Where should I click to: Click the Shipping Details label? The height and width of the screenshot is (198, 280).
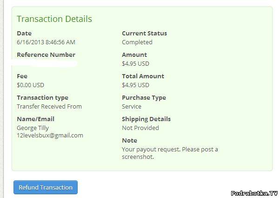[146, 119]
